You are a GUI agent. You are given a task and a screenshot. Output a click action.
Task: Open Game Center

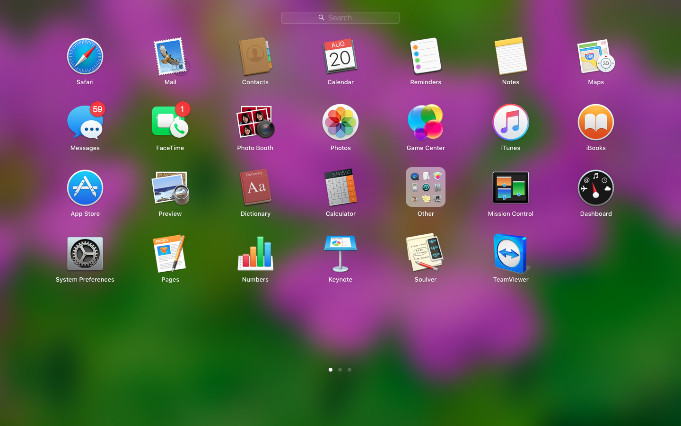coord(426,122)
